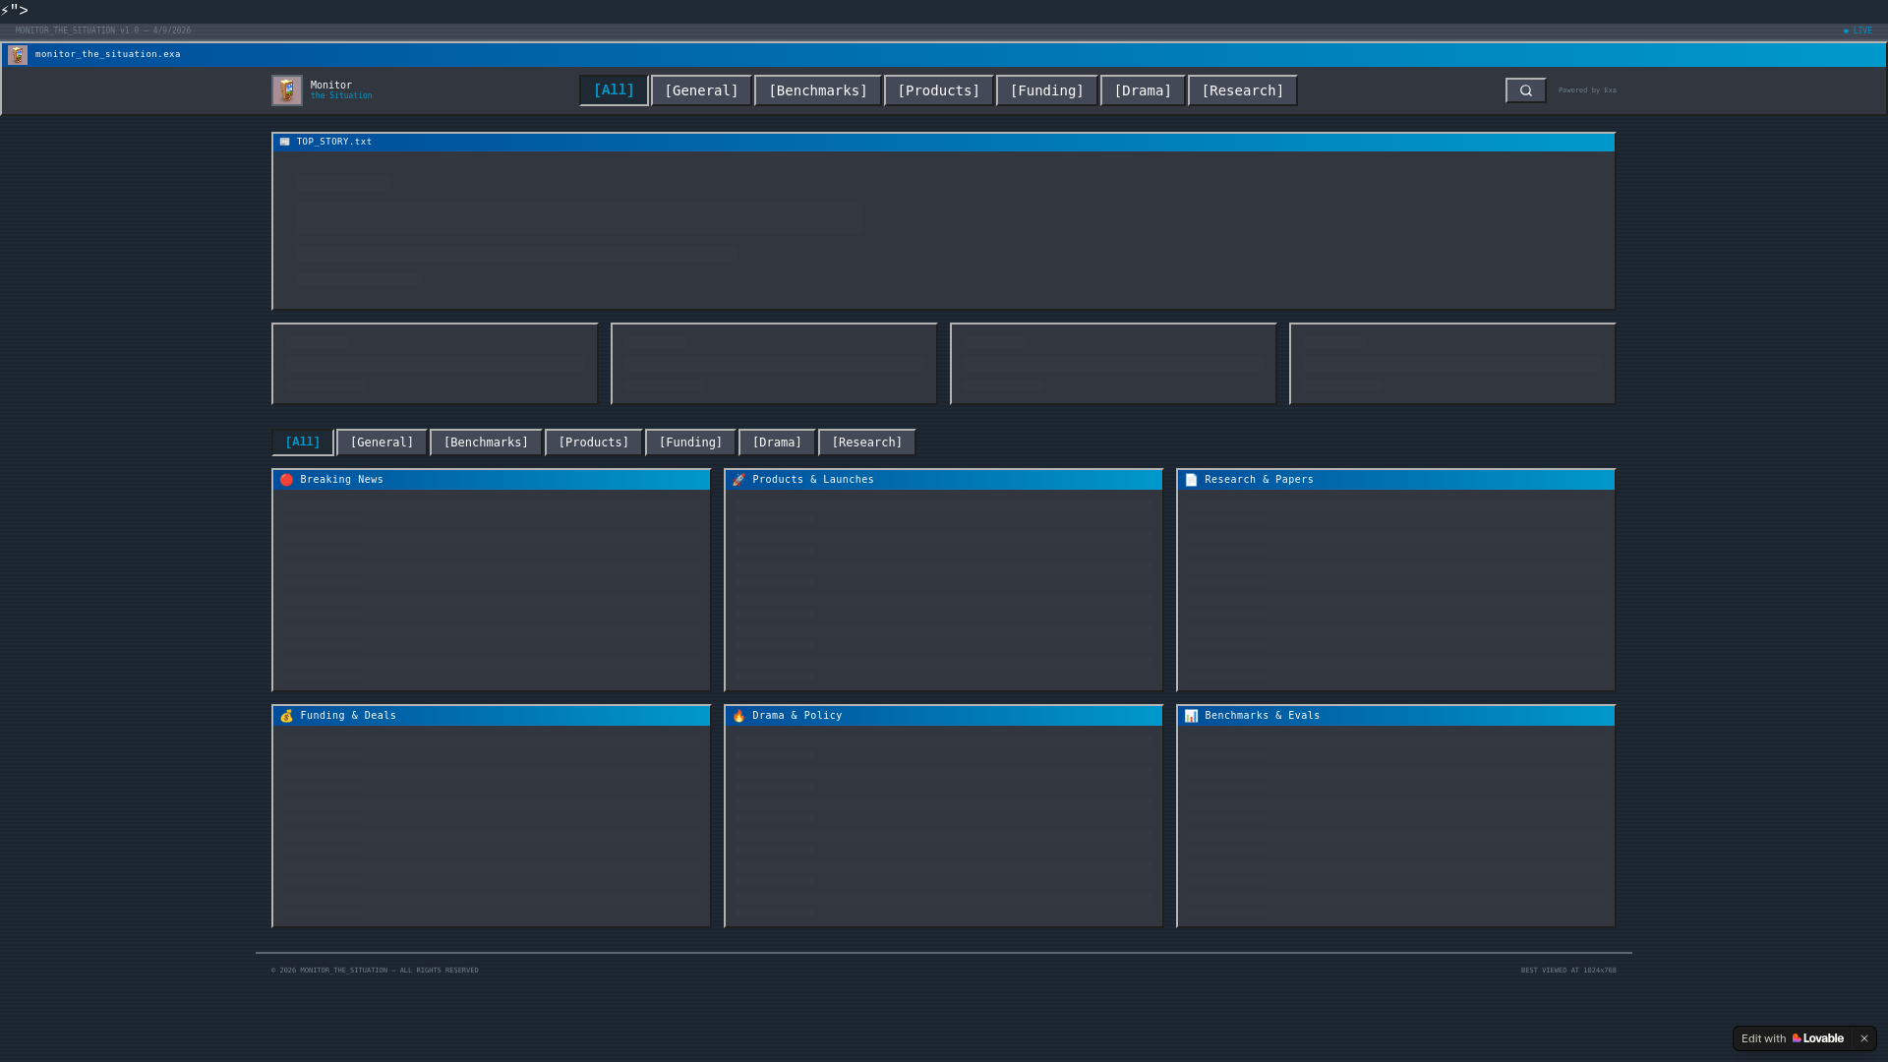Open the search magnifier button

click(x=1525, y=90)
